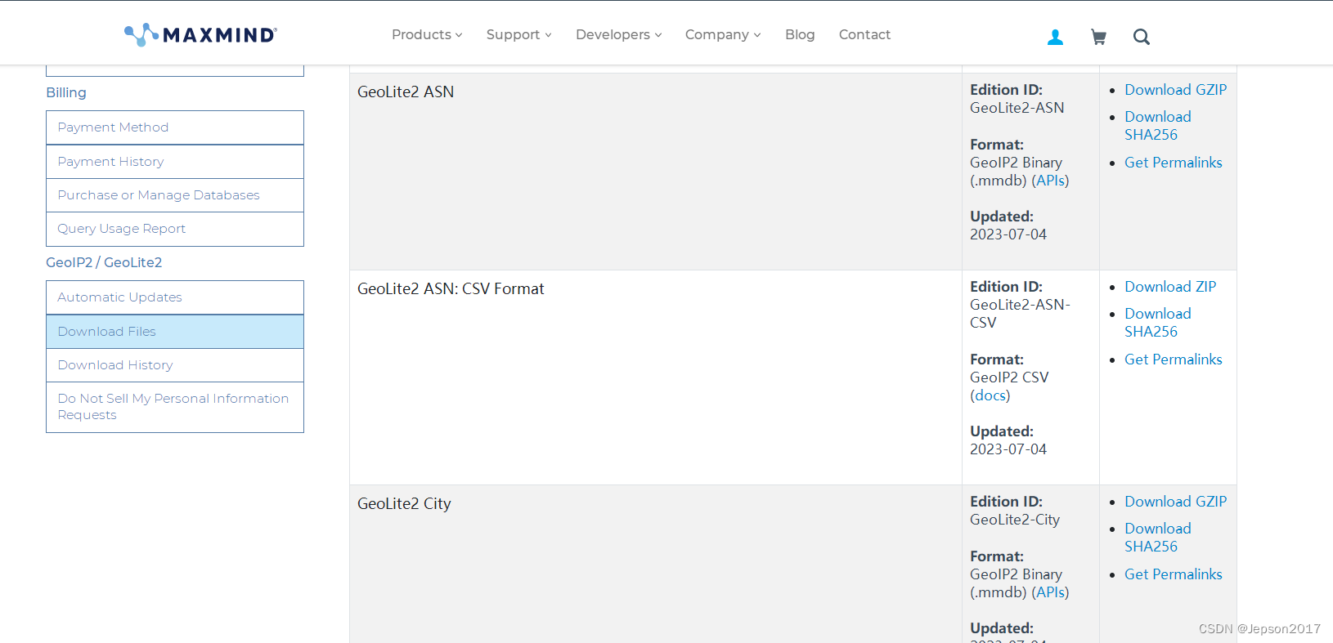Open the shopping cart icon
This screenshot has height=643, width=1333.
click(1098, 37)
